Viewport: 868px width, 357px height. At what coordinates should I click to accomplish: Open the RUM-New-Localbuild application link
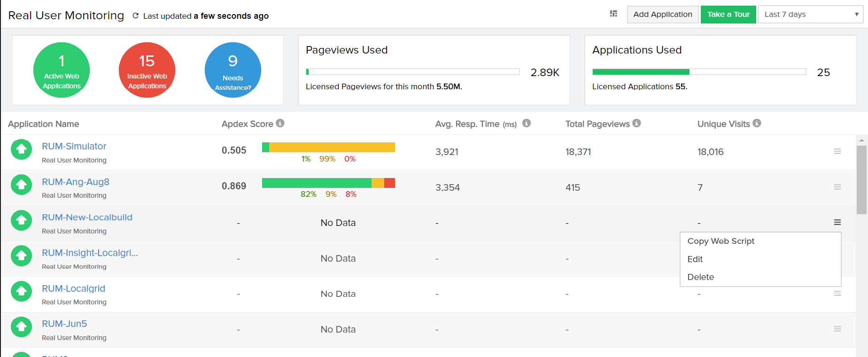(87, 217)
